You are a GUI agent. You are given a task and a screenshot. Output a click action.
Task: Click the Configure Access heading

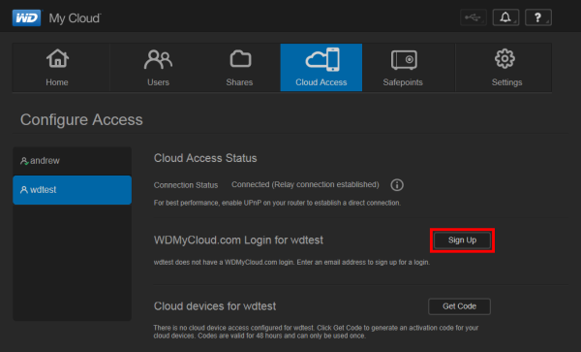click(x=81, y=120)
